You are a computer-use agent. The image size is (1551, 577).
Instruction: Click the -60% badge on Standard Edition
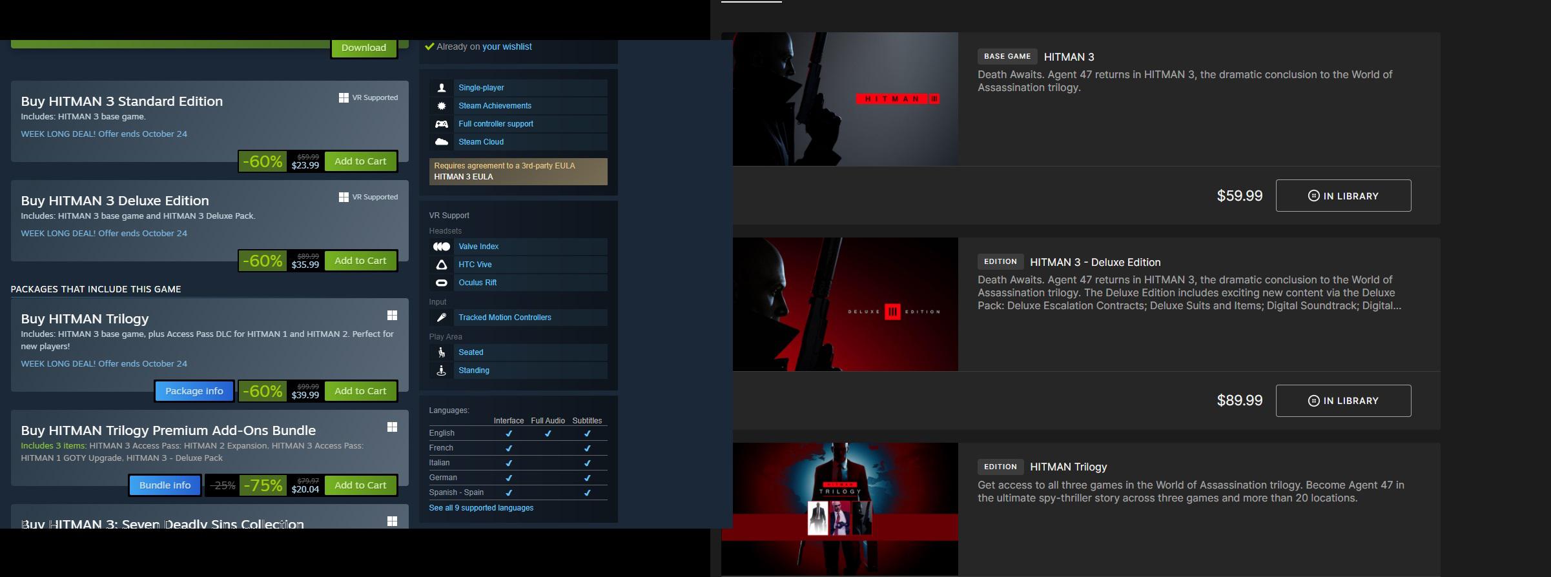tap(263, 161)
